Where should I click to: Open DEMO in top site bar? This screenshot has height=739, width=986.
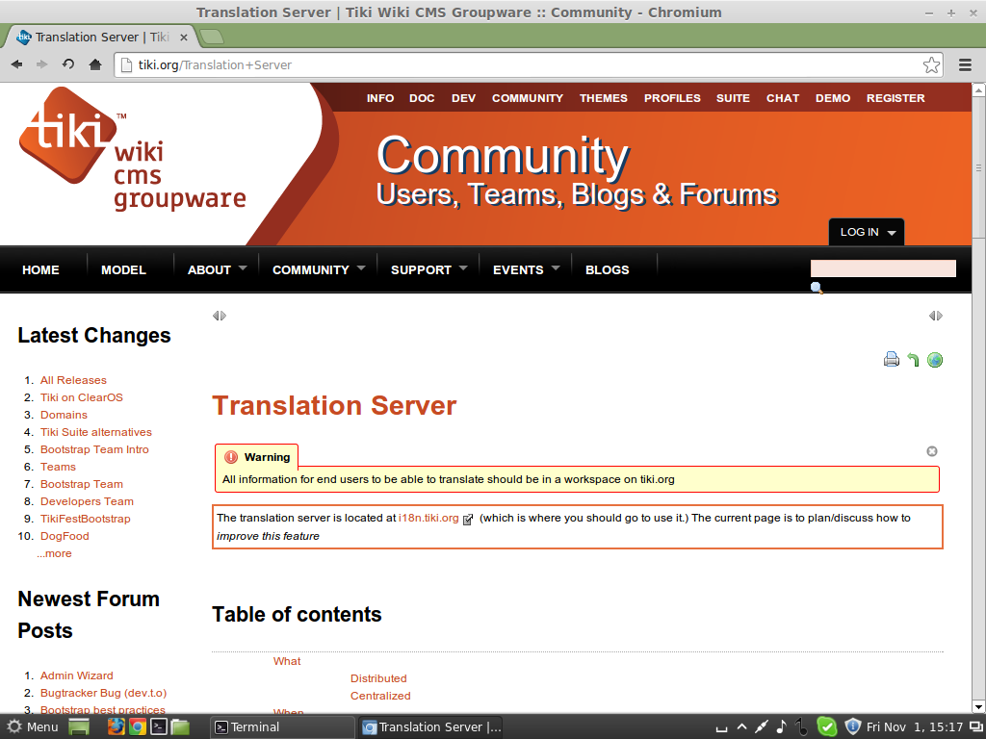pos(833,98)
